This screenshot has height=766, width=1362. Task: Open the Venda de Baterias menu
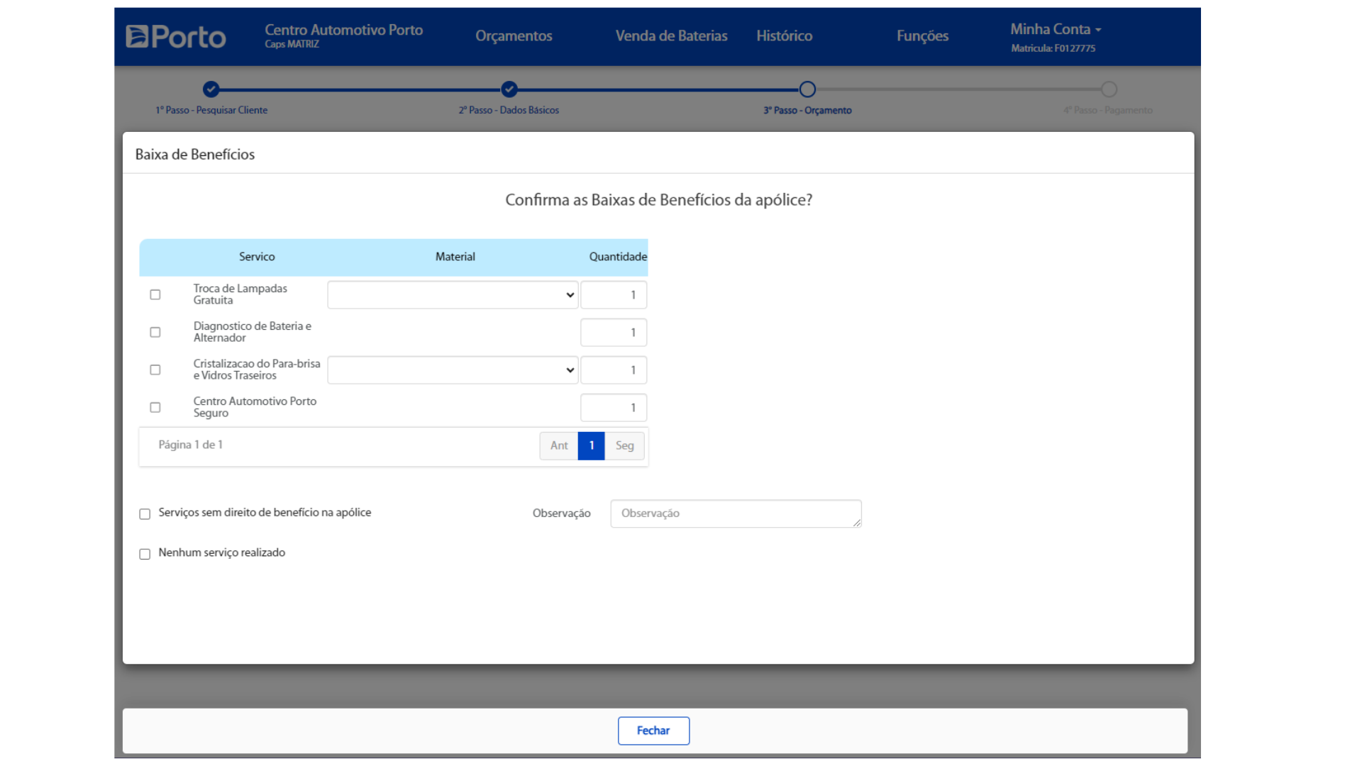click(671, 35)
